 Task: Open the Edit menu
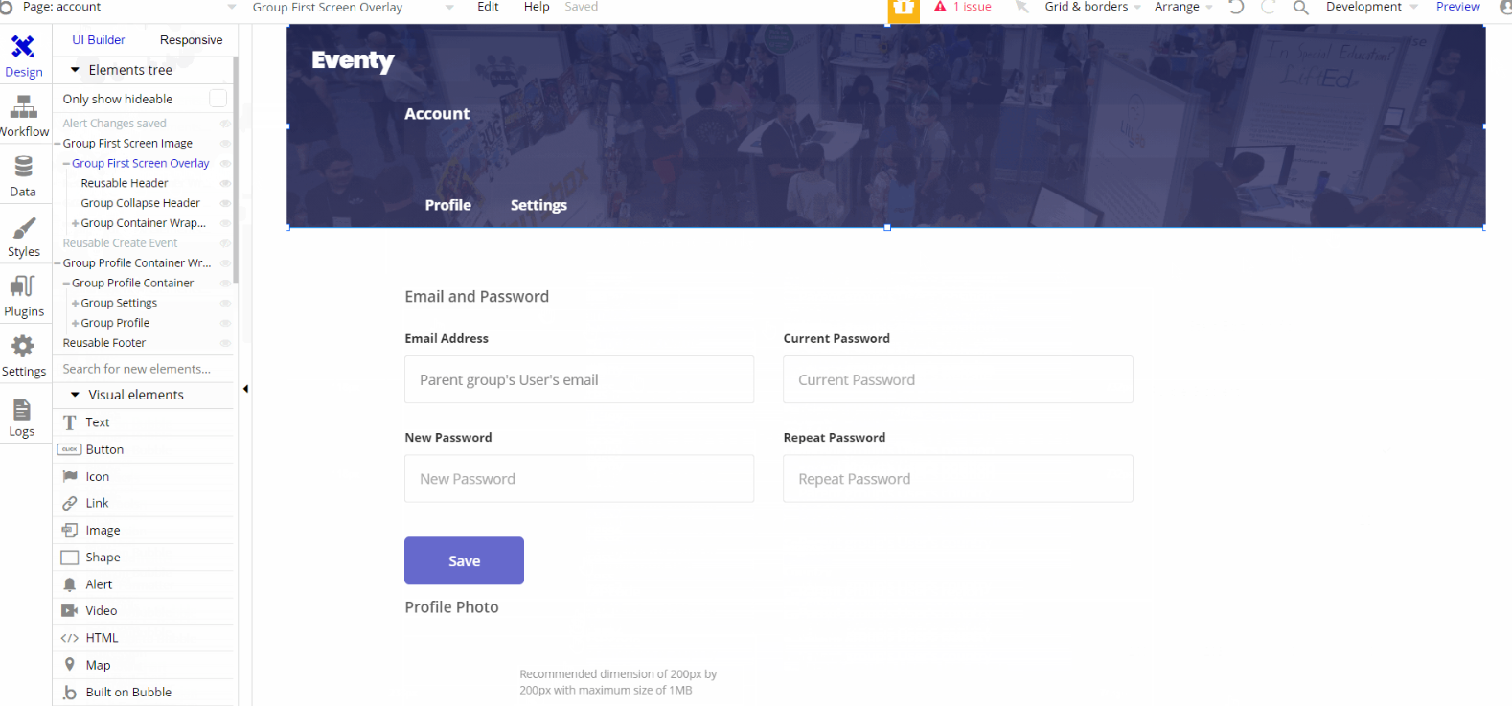[488, 7]
